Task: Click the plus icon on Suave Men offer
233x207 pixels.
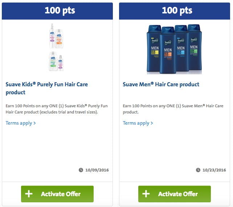Action: 146,194
